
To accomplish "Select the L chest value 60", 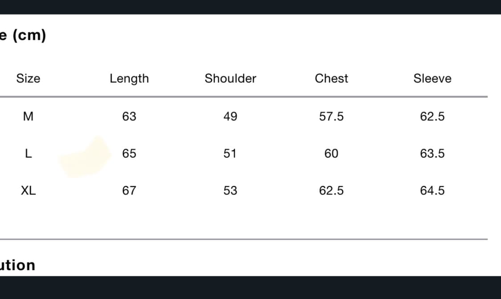I will click(331, 154).
